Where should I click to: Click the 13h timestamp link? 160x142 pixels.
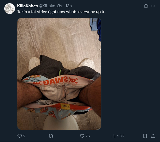(x=68, y=6)
